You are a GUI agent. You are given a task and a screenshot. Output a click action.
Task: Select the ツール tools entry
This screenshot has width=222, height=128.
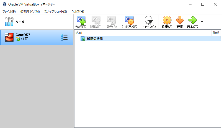click(x=37, y=22)
